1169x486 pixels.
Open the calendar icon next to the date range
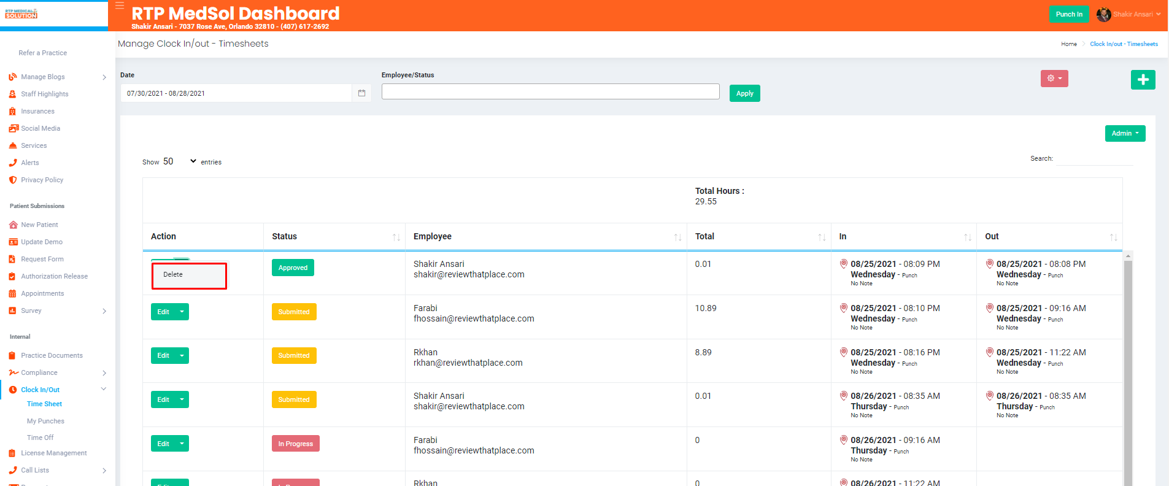[x=361, y=93]
